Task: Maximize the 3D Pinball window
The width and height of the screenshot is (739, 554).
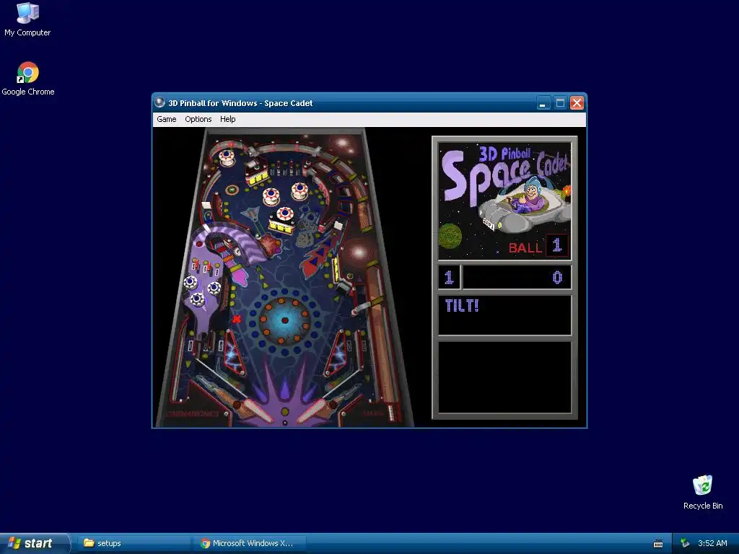Action: pos(560,102)
